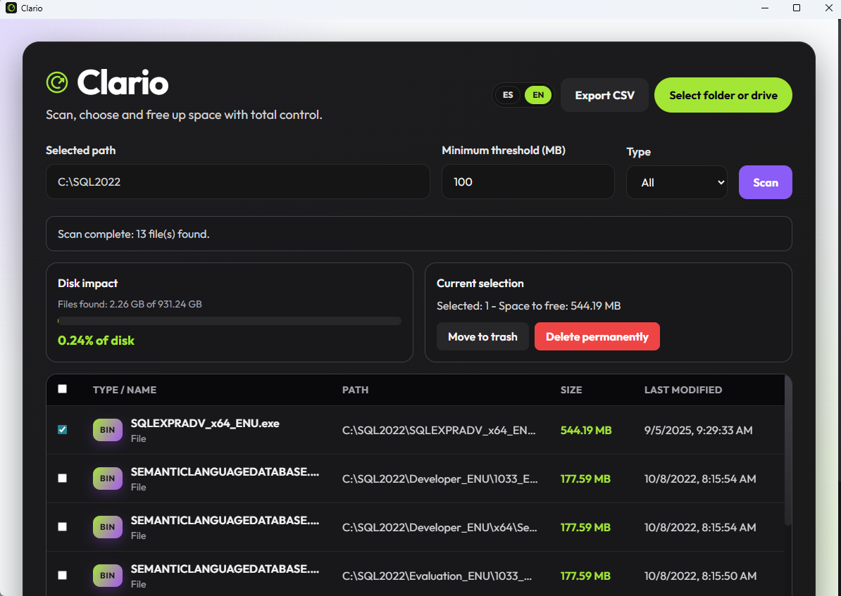
Task: Open the Type dropdown set to All
Action: pos(677,182)
